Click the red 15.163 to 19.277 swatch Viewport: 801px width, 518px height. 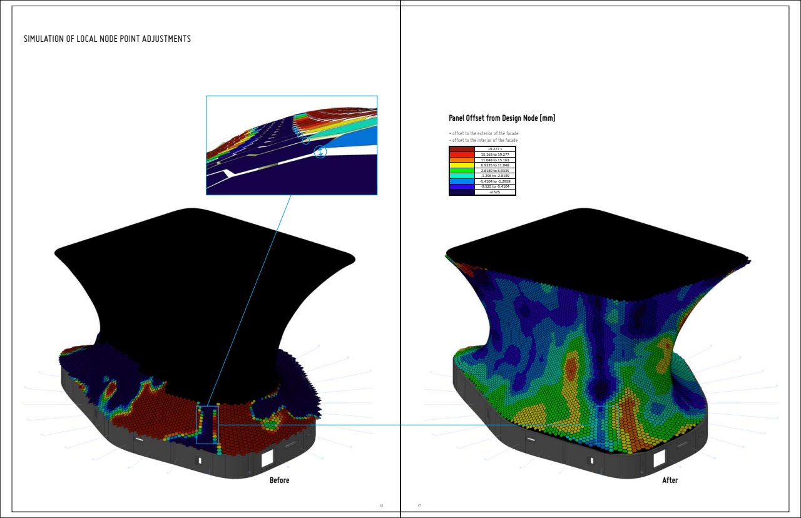tap(462, 155)
